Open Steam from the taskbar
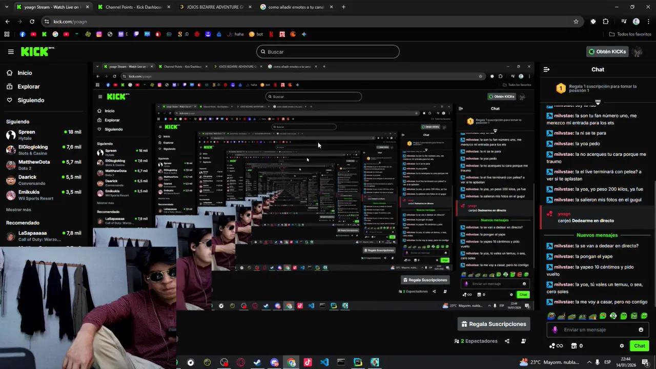656x369 pixels. [x=257, y=362]
